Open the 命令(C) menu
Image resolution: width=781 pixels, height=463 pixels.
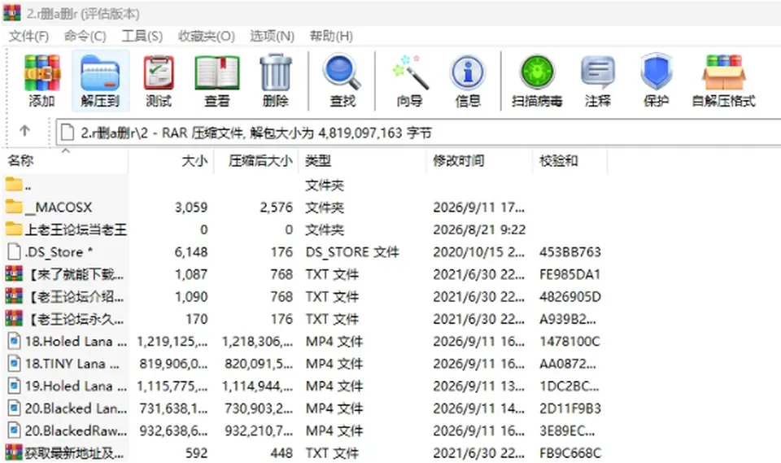85,37
